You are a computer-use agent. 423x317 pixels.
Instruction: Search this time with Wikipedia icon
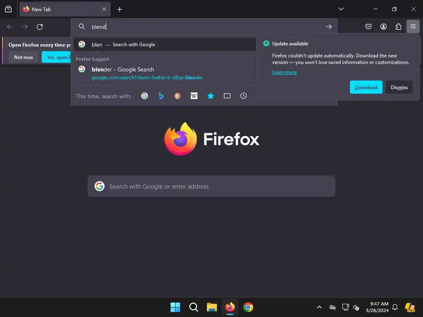coord(194,96)
